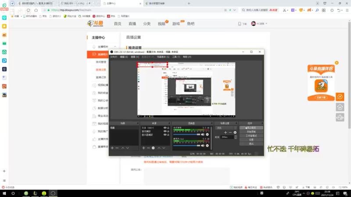Open the OBS Scene Collection (S) menu
Screen dimensions: 351x197
click(163, 57)
